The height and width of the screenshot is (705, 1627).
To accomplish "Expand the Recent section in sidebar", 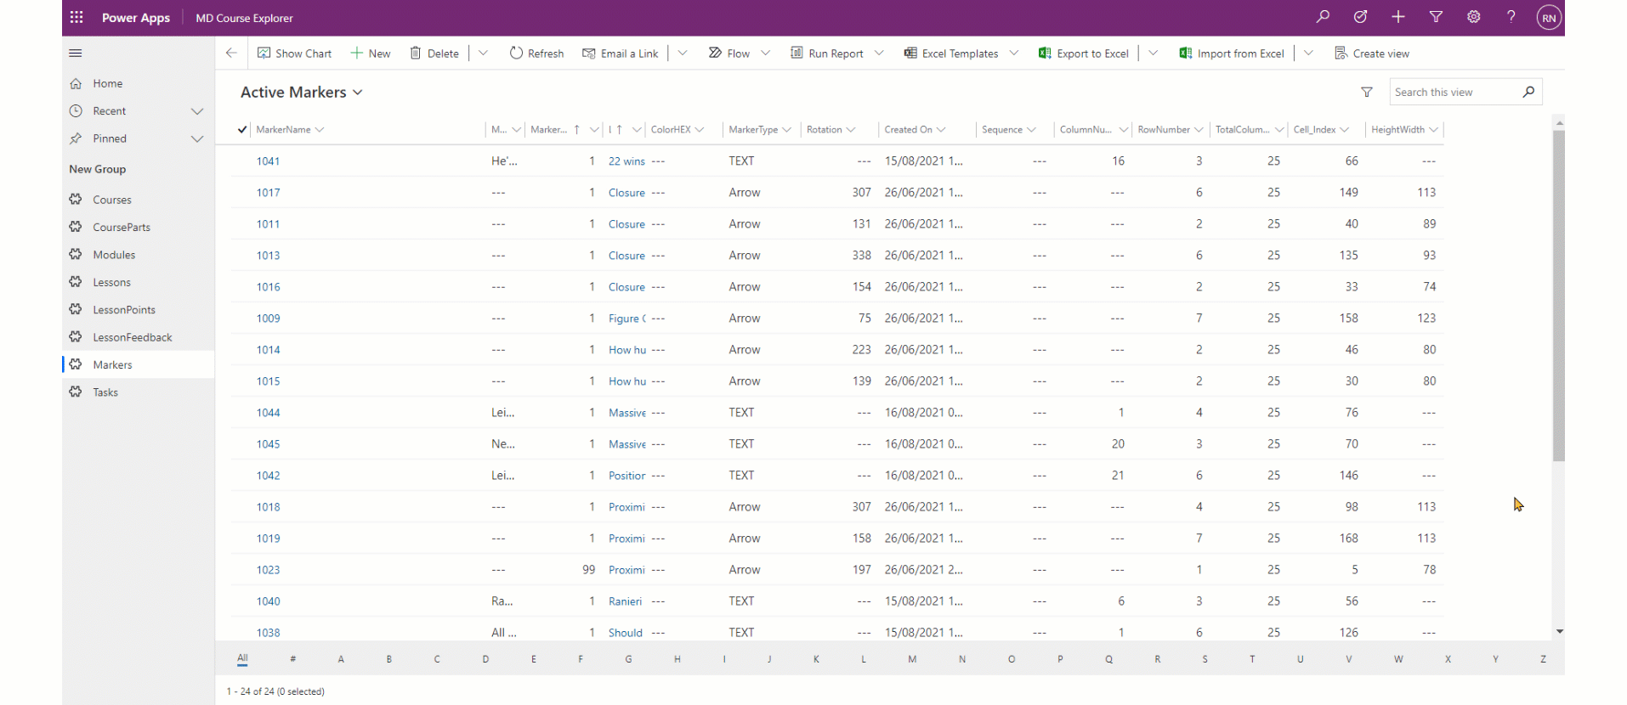I will pyautogui.click(x=197, y=111).
